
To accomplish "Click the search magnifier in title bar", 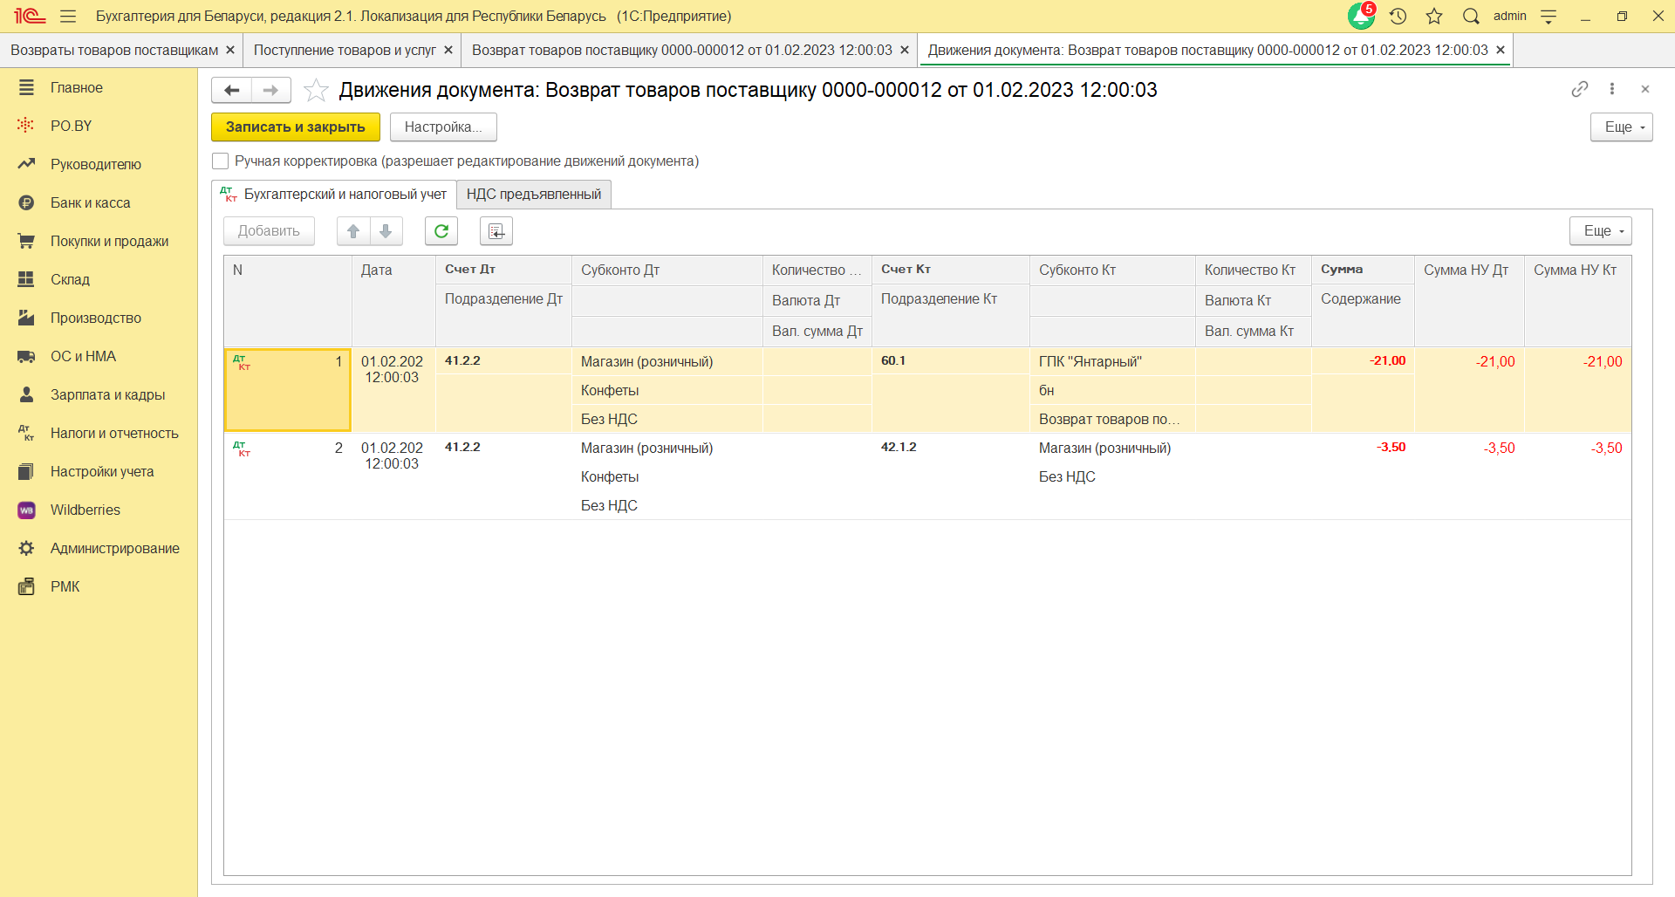I will point(1471,16).
